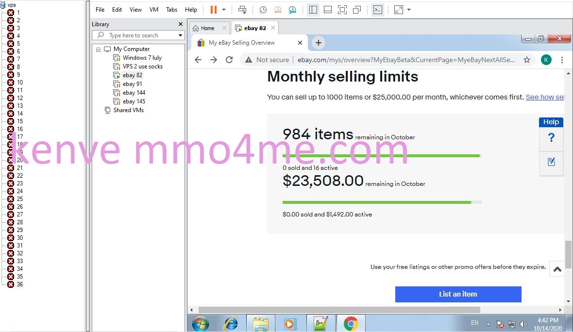
Task: Click Chrome icon in the taskbar
Action: coord(351,324)
